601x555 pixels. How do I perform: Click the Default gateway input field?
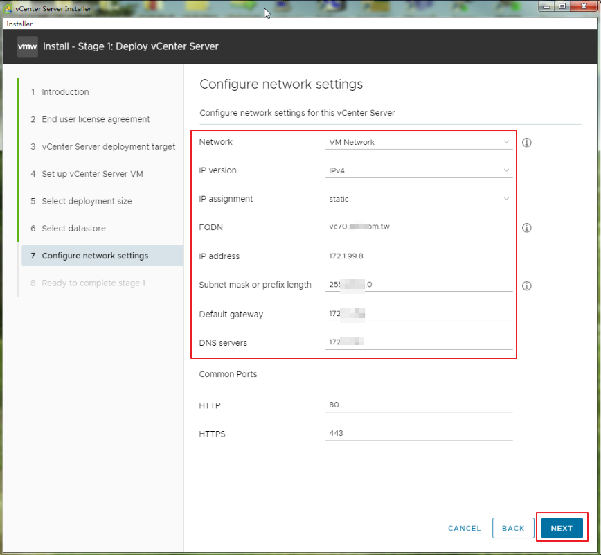[x=419, y=314]
